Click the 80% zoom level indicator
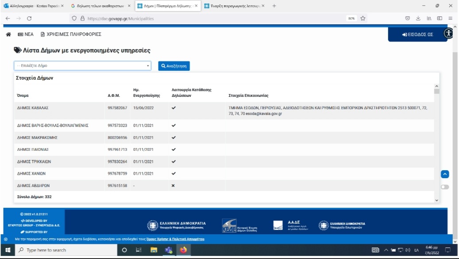The width and height of the screenshot is (459, 259). point(351,18)
